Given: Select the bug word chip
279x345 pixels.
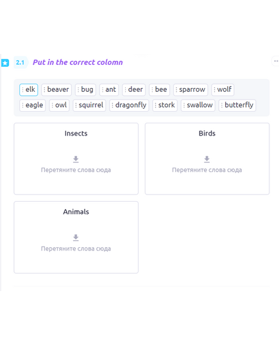Looking at the screenshot, I should point(85,90).
